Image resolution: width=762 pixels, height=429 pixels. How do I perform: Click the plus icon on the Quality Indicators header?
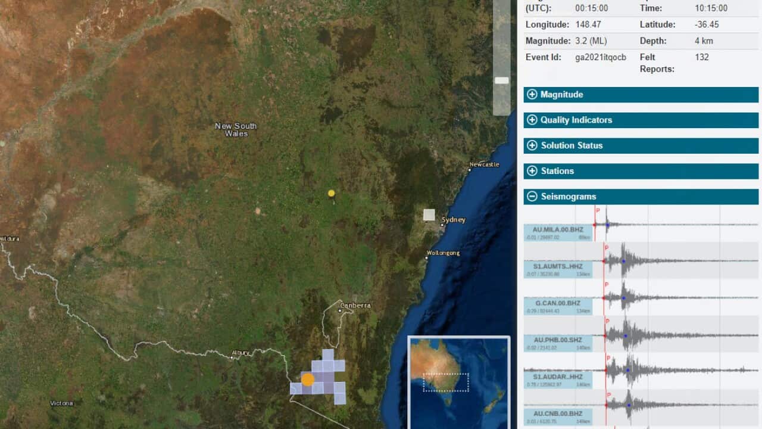[x=532, y=120]
